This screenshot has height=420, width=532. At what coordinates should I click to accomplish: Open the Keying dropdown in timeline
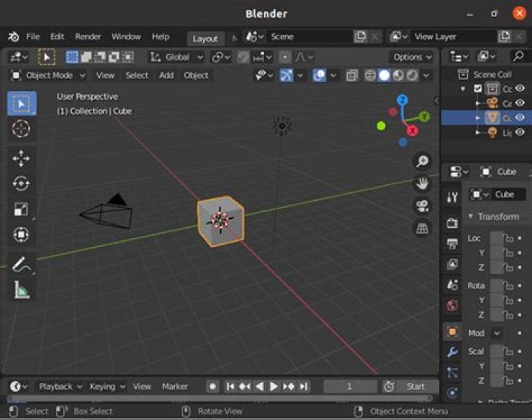(107, 387)
